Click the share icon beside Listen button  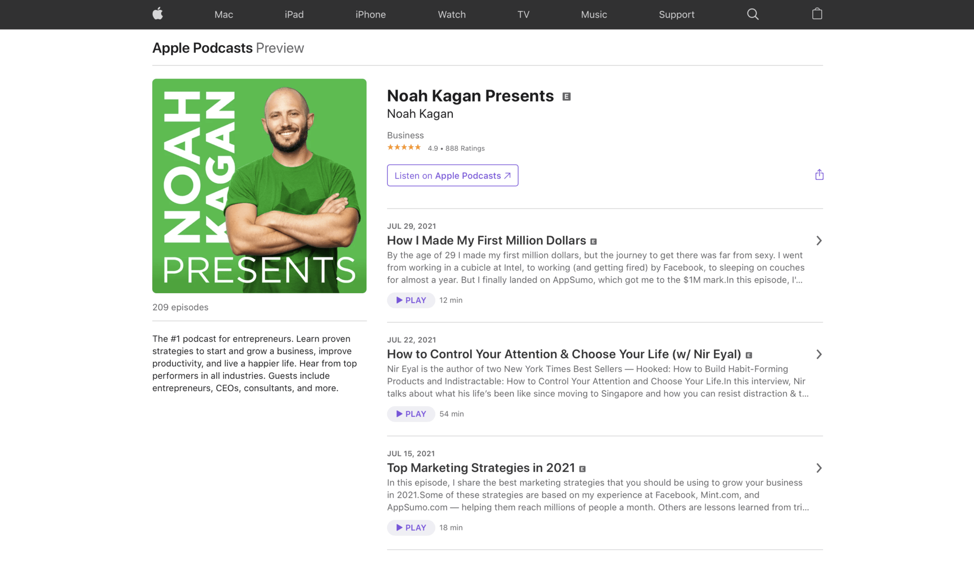(819, 175)
